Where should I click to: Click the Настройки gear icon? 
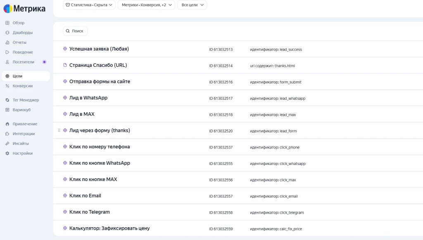coord(7,153)
